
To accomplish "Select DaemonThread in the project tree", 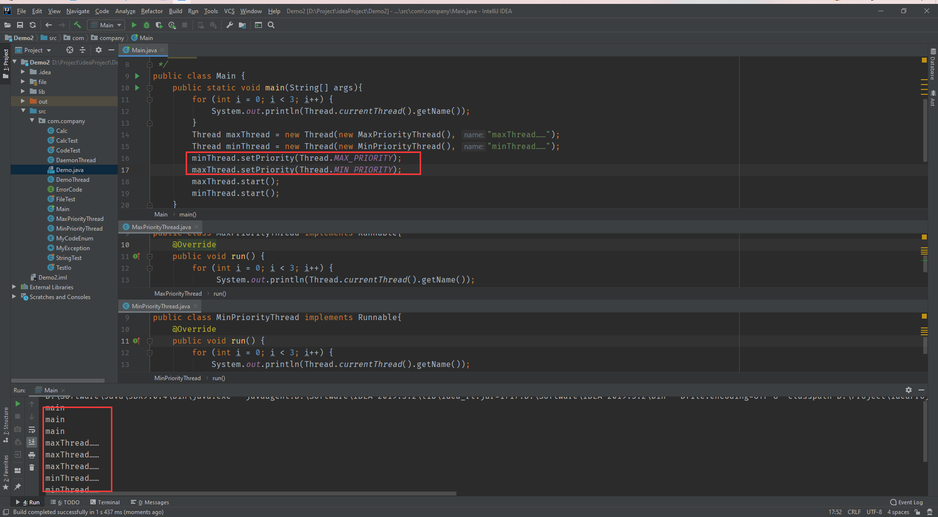I will (x=76, y=160).
